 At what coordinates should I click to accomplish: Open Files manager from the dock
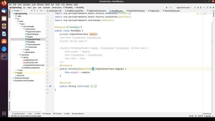click(x=4, y=18)
